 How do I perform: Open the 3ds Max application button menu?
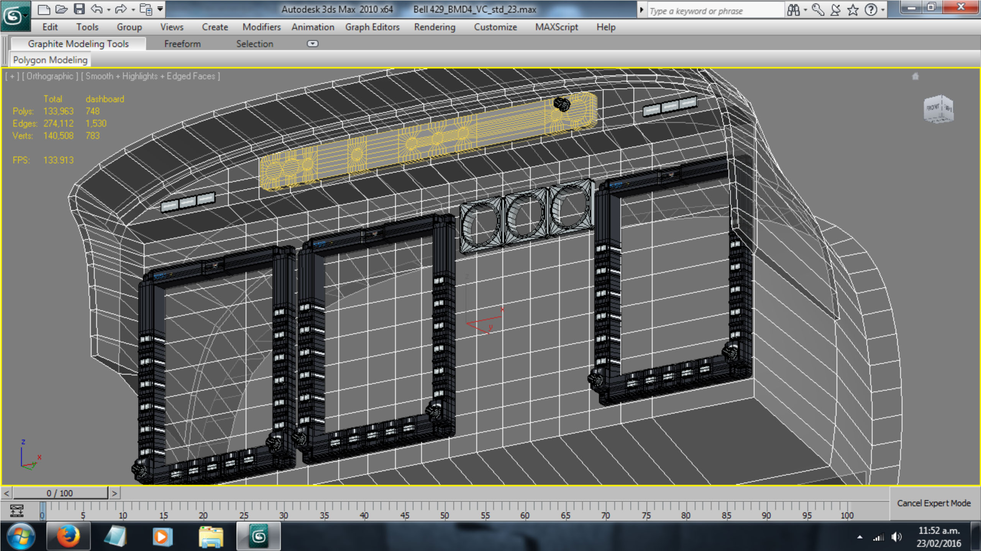point(15,16)
